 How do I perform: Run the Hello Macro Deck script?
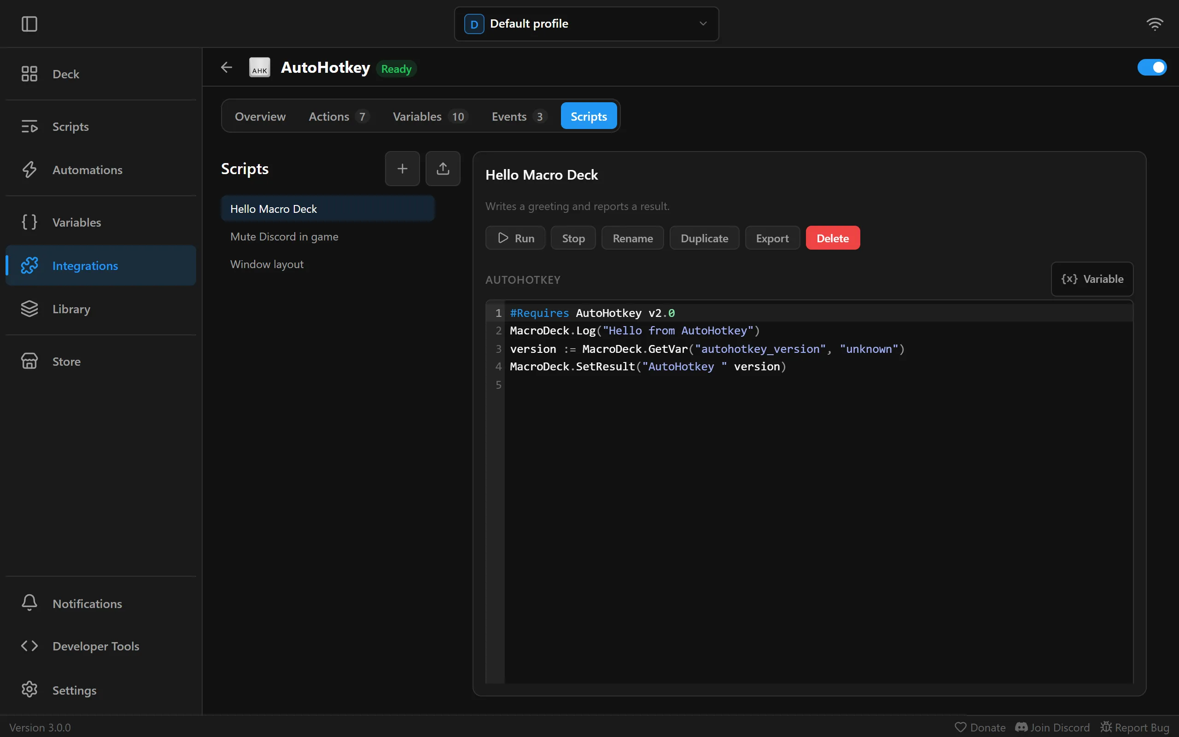click(515, 238)
